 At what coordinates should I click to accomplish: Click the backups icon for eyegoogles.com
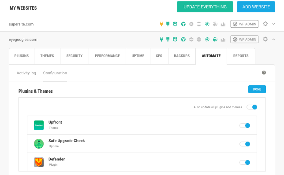[207, 39]
